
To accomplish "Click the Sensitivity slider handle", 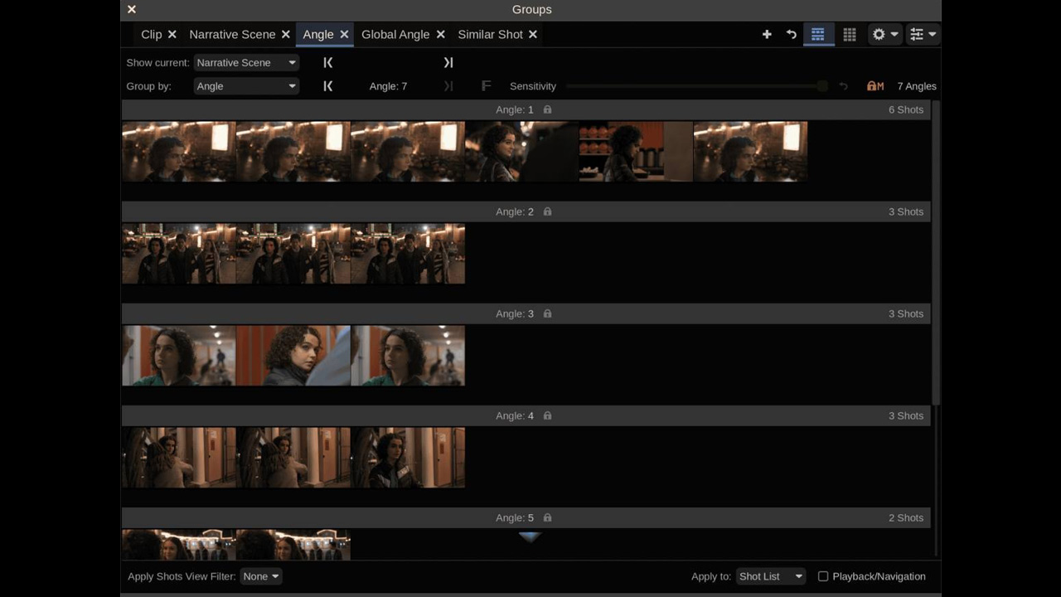I will point(822,86).
